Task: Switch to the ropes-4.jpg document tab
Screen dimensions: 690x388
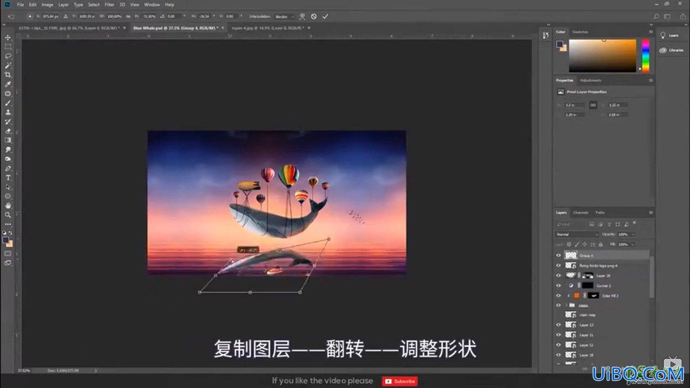Action: point(267,27)
